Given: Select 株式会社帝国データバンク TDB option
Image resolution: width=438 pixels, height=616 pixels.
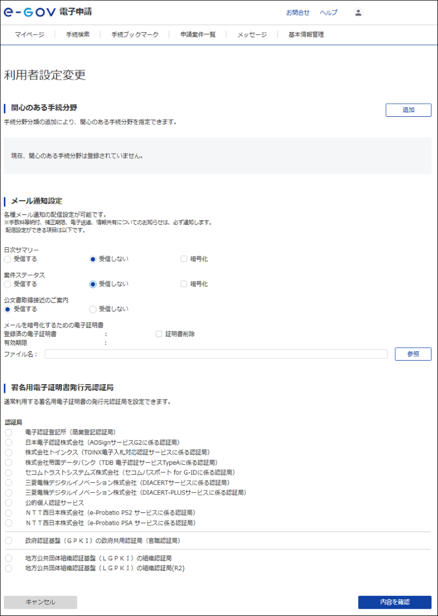Looking at the screenshot, I should [x=9, y=463].
